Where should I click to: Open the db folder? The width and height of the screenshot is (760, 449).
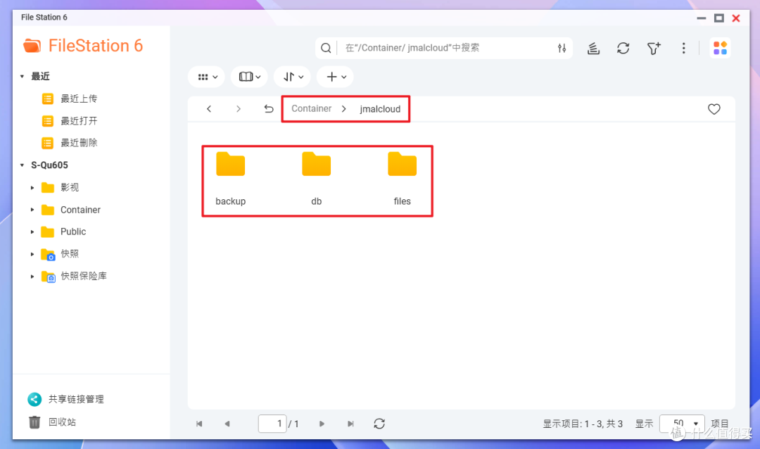point(316,179)
